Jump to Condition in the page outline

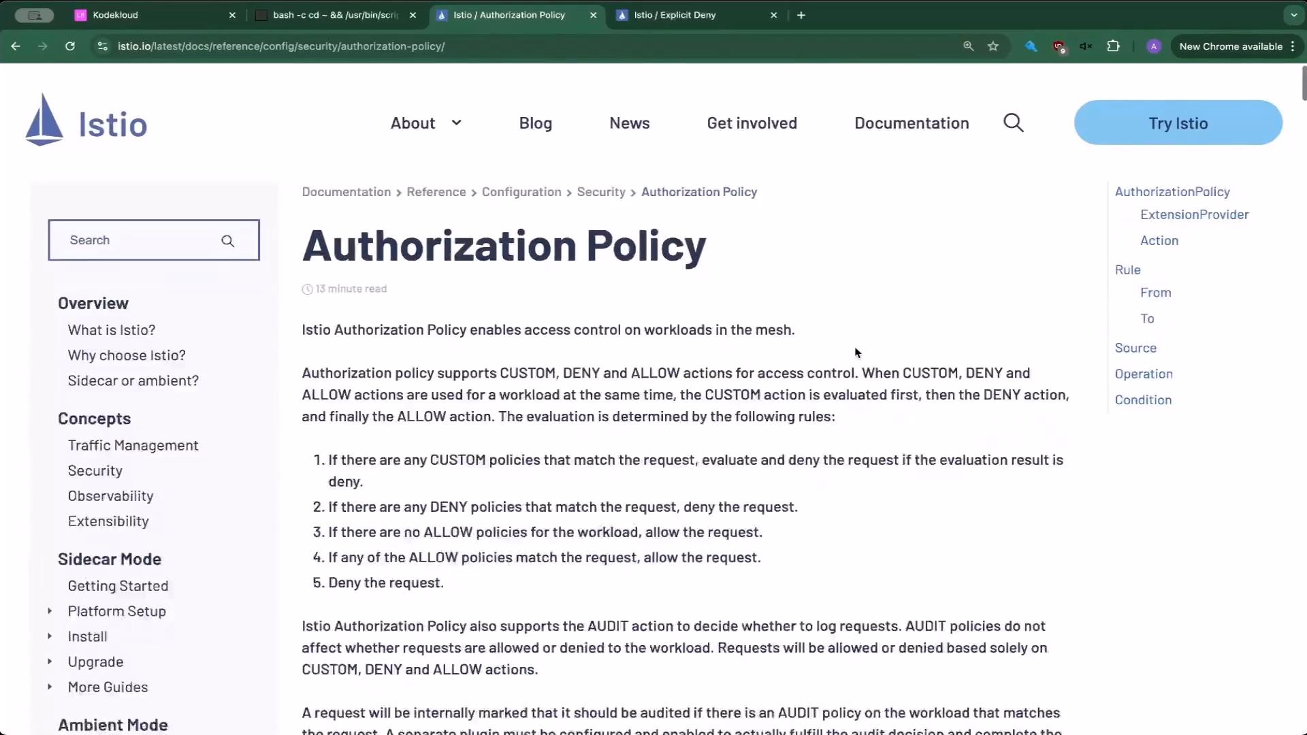1143,399
